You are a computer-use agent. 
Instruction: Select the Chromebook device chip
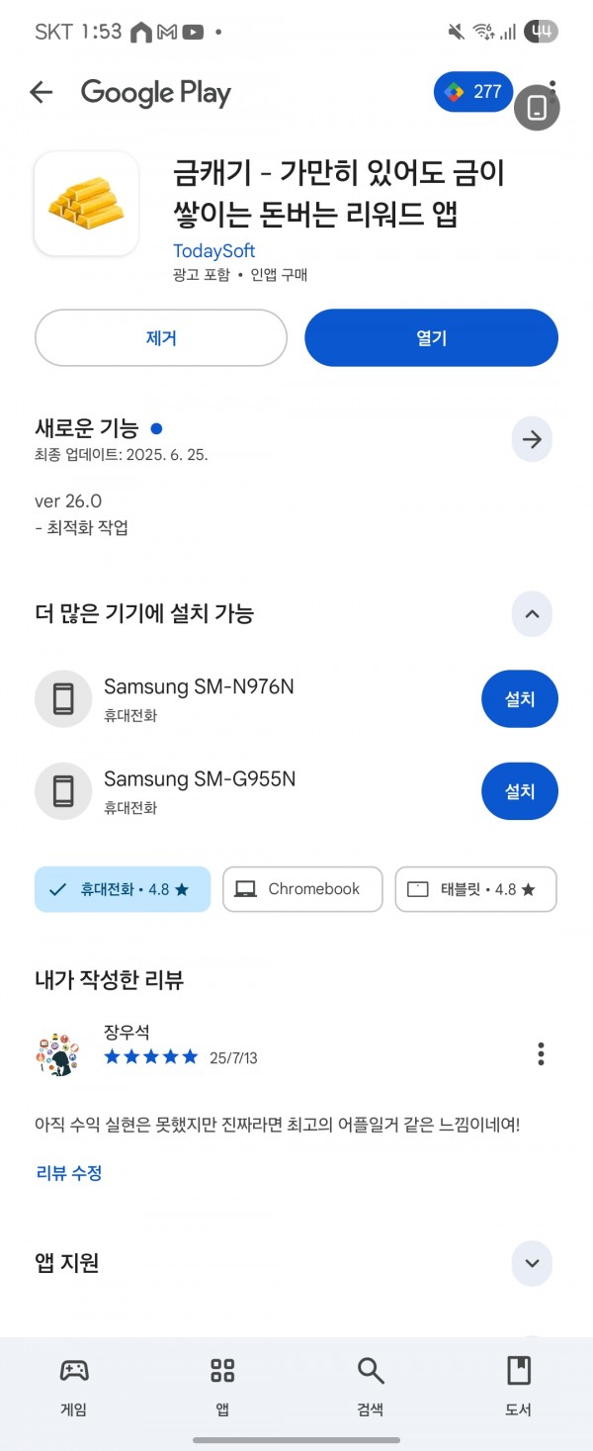[302, 889]
